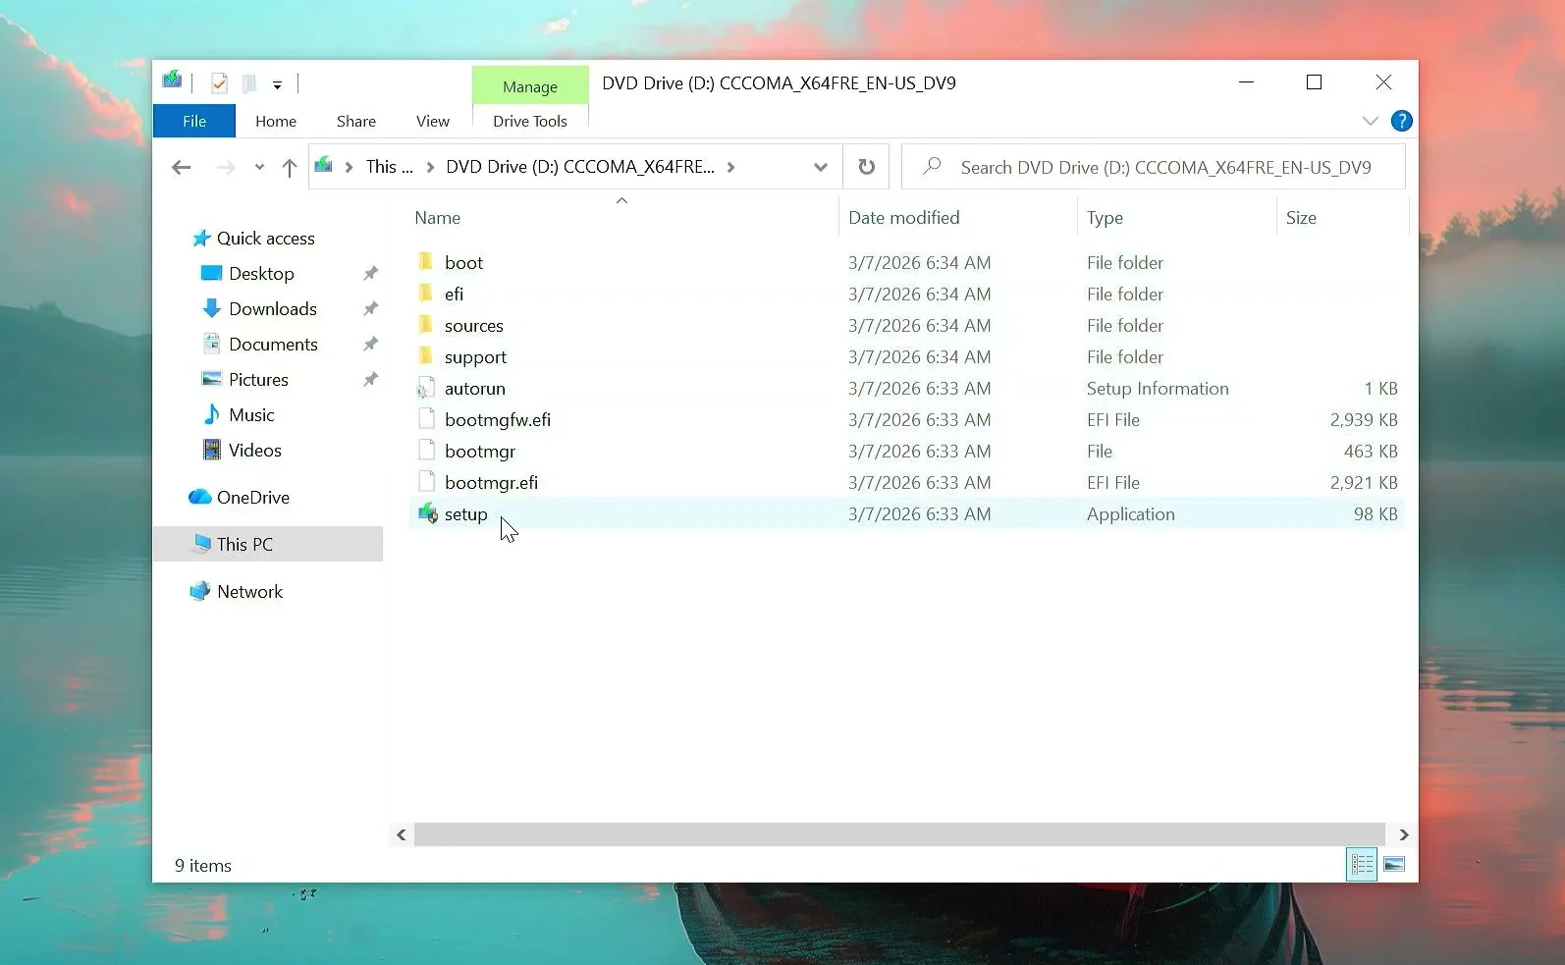Switch to Large icons view layout

tap(1394, 865)
